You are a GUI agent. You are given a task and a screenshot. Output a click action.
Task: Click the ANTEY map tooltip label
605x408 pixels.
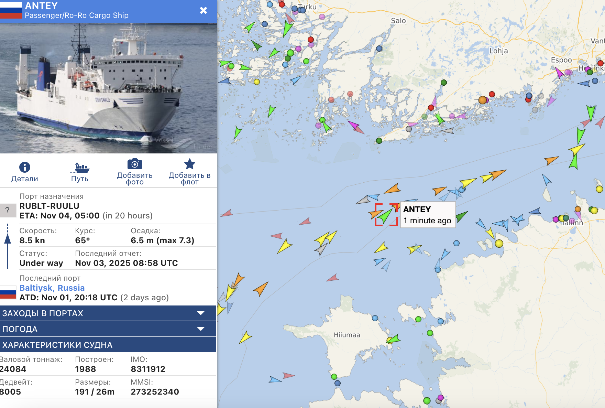[428, 215]
